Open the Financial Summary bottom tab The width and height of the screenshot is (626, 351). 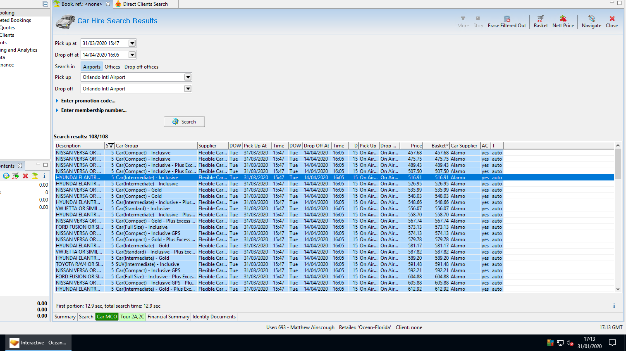168,317
